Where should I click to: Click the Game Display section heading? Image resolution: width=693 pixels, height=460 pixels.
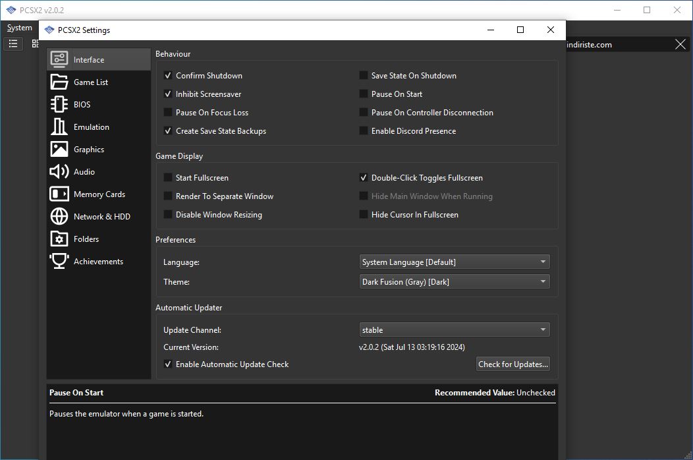coord(179,156)
